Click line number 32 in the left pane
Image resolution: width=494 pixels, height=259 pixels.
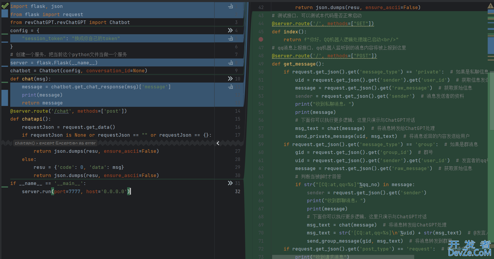click(238, 191)
